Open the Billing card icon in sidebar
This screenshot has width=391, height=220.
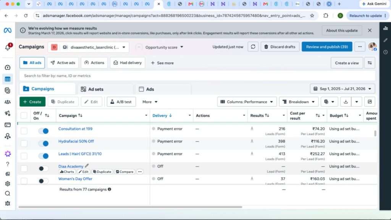[8, 125]
